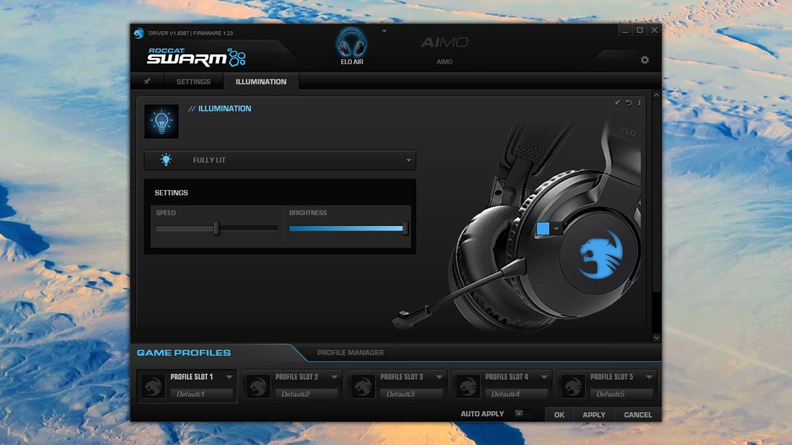This screenshot has height=445, width=792.
Task: Switch to the ILLUMINATION tab
Action: 261,82
